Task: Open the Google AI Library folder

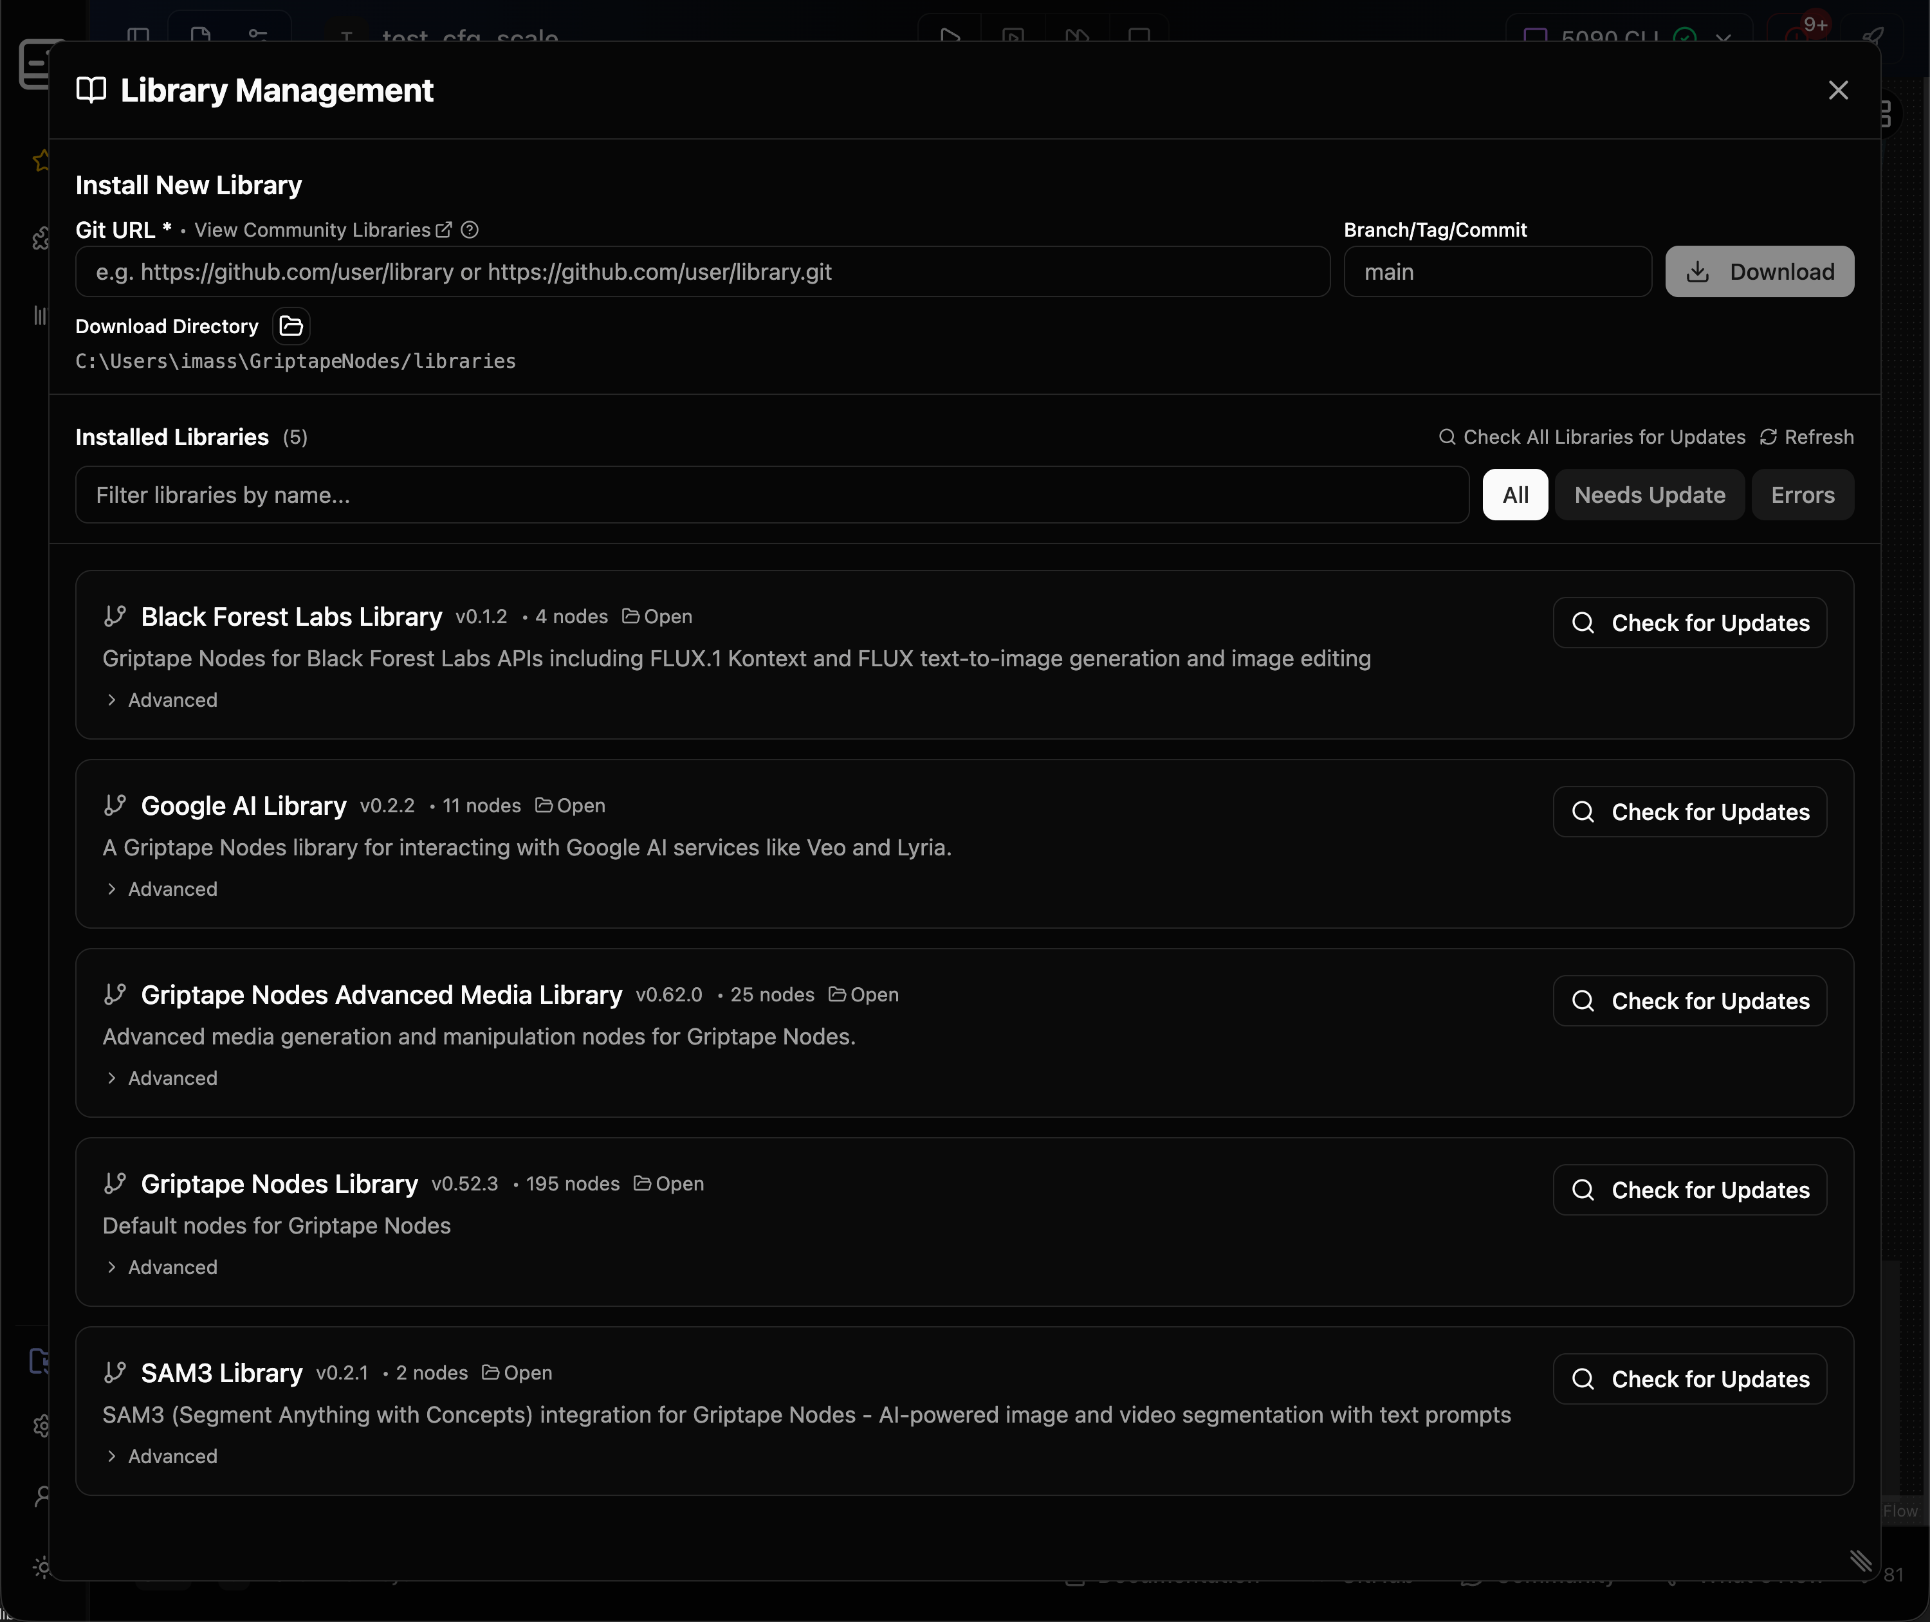Action: (x=571, y=806)
